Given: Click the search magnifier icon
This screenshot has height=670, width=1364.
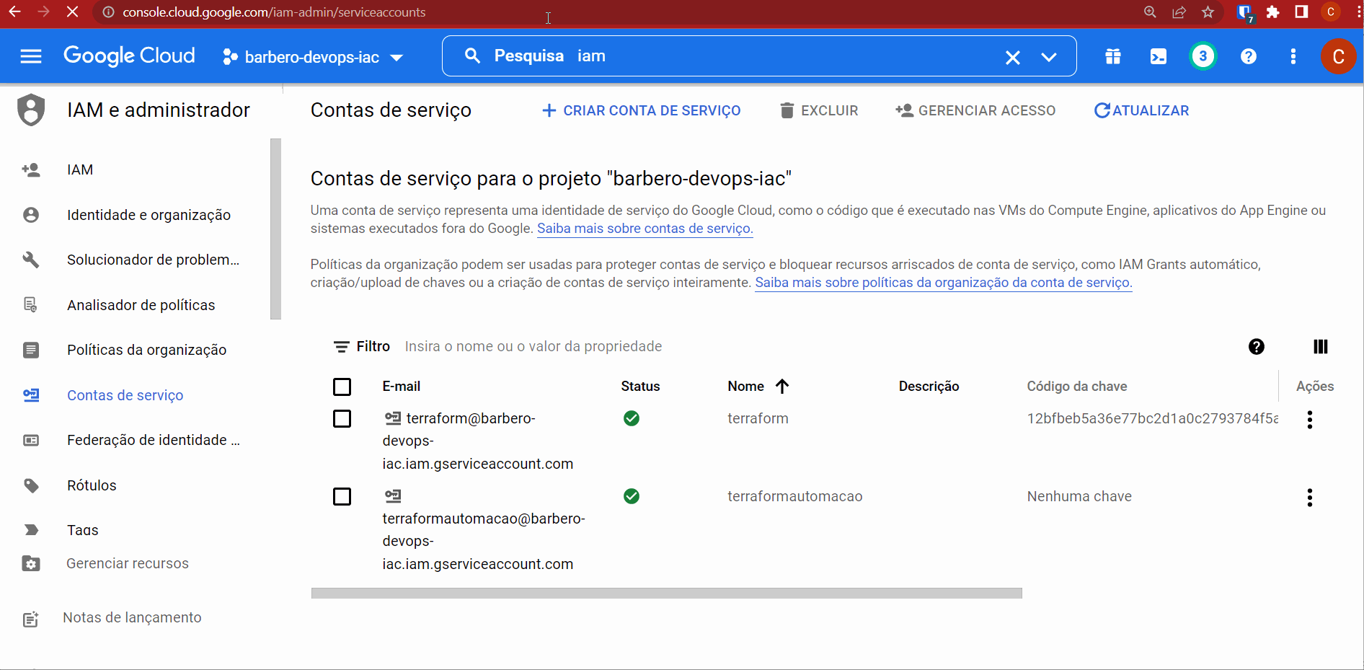Looking at the screenshot, I should click(472, 56).
